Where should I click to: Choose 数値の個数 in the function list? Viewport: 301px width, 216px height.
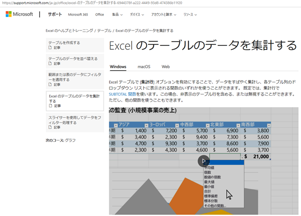tap(224, 177)
